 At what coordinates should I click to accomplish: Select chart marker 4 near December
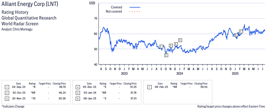click(x=176, y=44)
